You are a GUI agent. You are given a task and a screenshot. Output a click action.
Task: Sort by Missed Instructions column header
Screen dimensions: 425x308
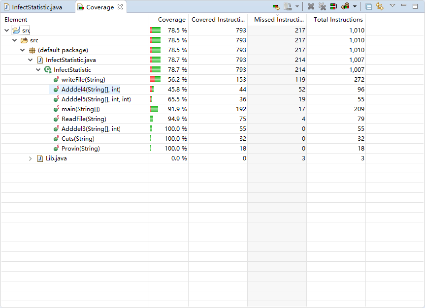(x=277, y=20)
